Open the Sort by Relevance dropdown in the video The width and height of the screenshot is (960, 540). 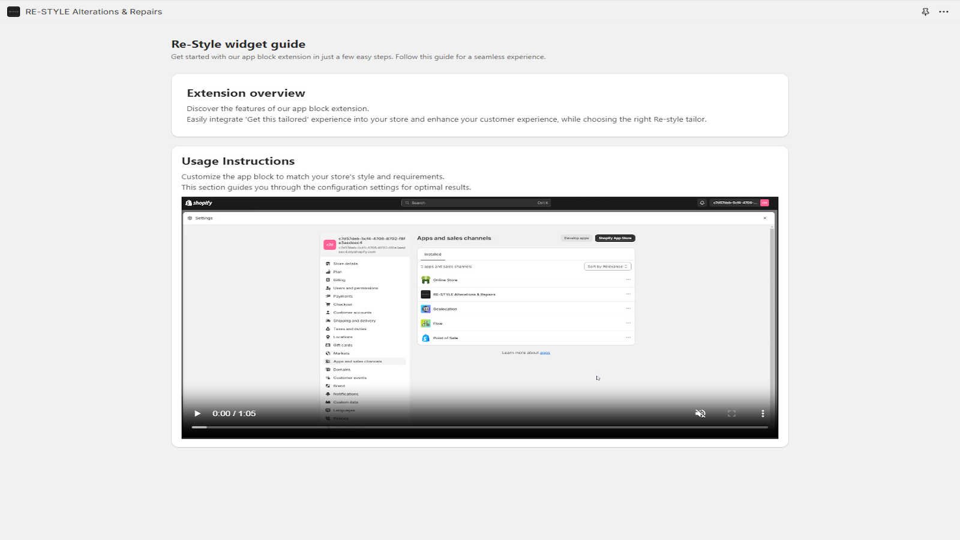click(608, 266)
